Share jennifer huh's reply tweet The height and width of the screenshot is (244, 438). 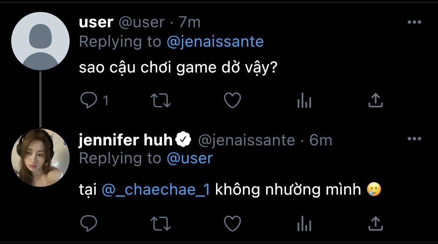(x=375, y=223)
